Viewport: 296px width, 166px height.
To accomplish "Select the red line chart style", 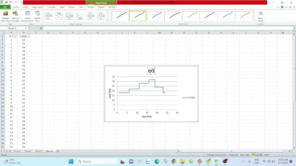I will [x=173, y=16].
